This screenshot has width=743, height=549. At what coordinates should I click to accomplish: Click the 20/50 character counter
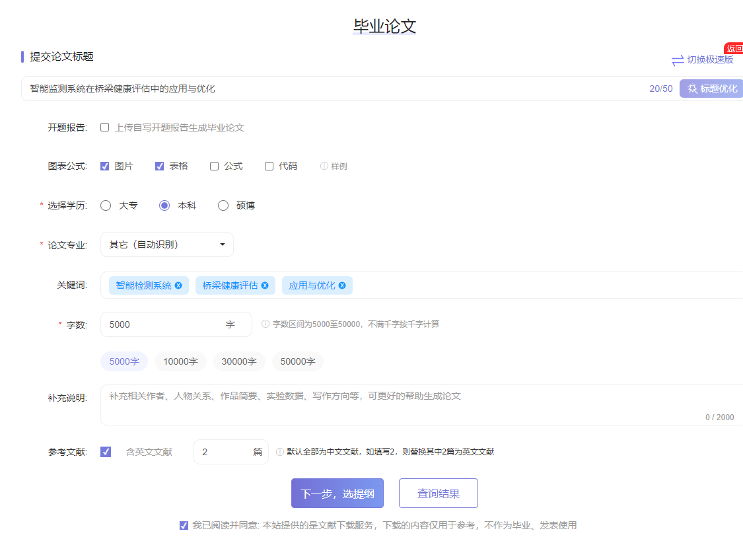pos(660,89)
